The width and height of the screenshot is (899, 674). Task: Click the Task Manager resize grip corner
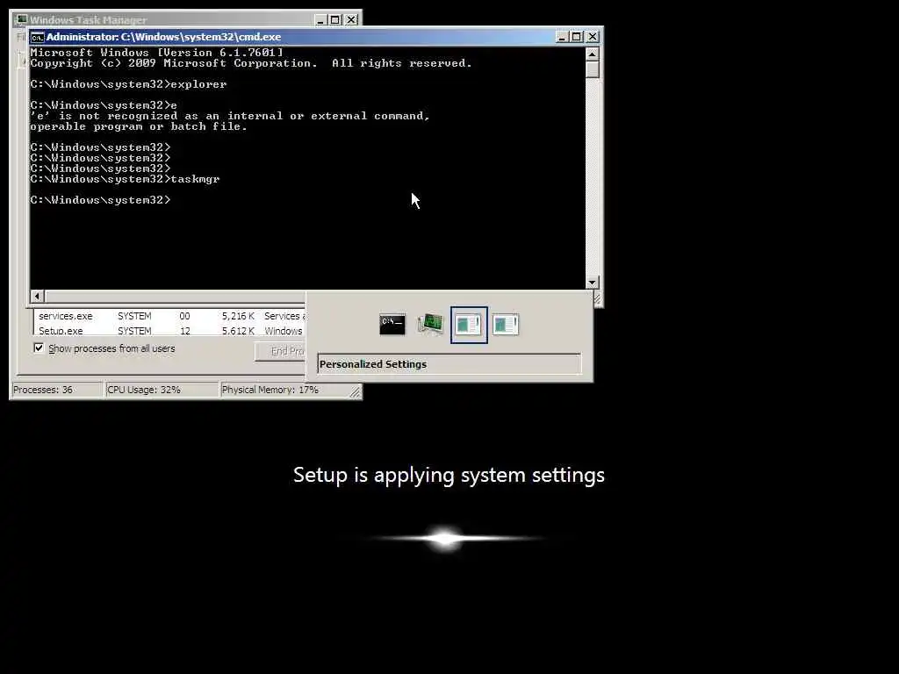356,392
